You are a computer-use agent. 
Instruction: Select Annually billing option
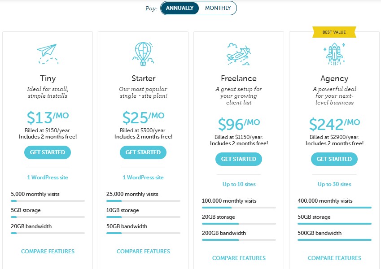(x=180, y=8)
